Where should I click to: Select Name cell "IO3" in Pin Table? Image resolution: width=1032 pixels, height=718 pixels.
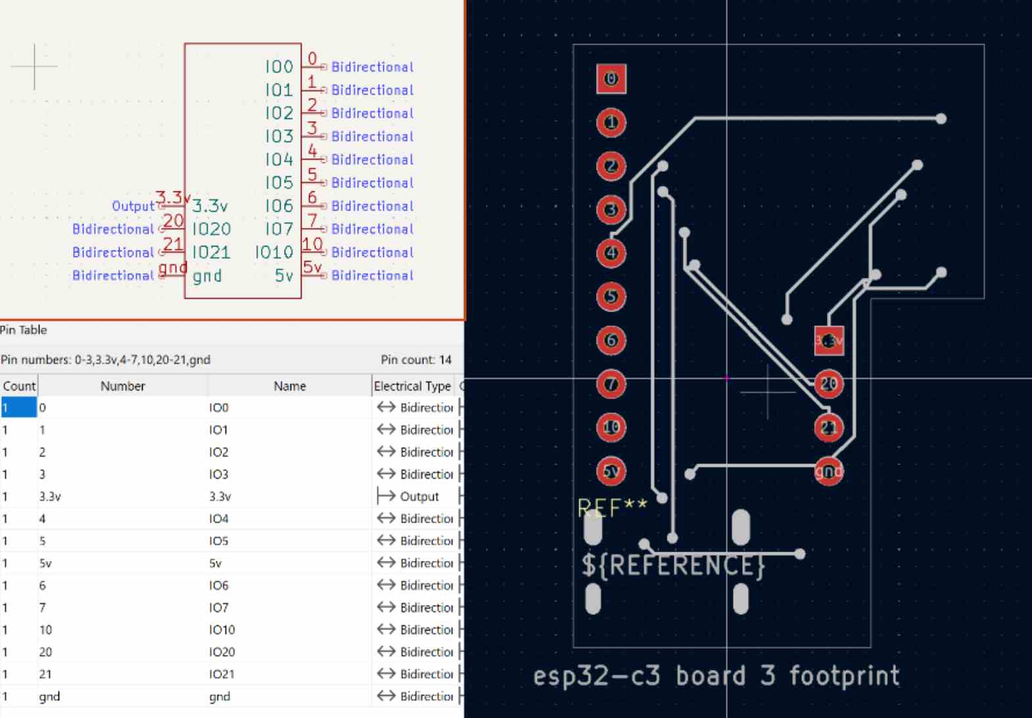[289, 474]
